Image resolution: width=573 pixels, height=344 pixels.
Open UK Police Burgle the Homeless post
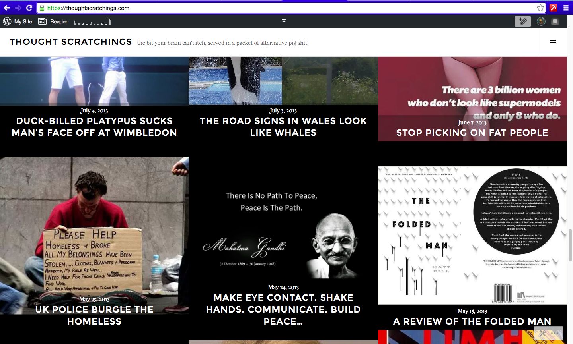tap(94, 315)
